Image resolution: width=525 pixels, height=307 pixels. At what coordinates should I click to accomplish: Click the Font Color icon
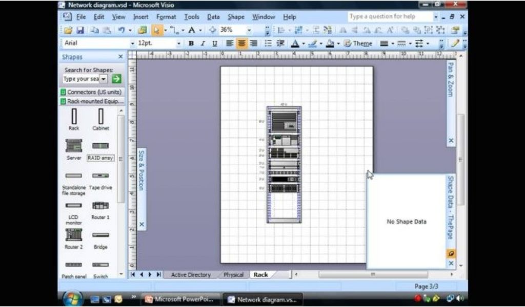[x=295, y=43]
